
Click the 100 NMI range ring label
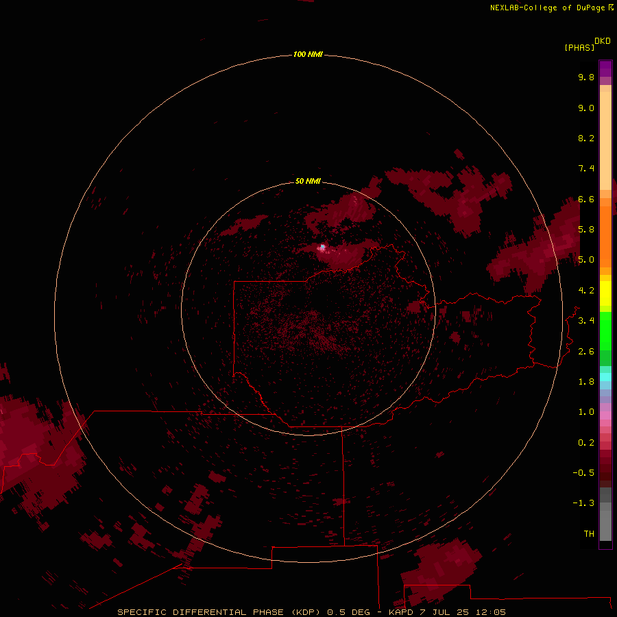[308, 54]
